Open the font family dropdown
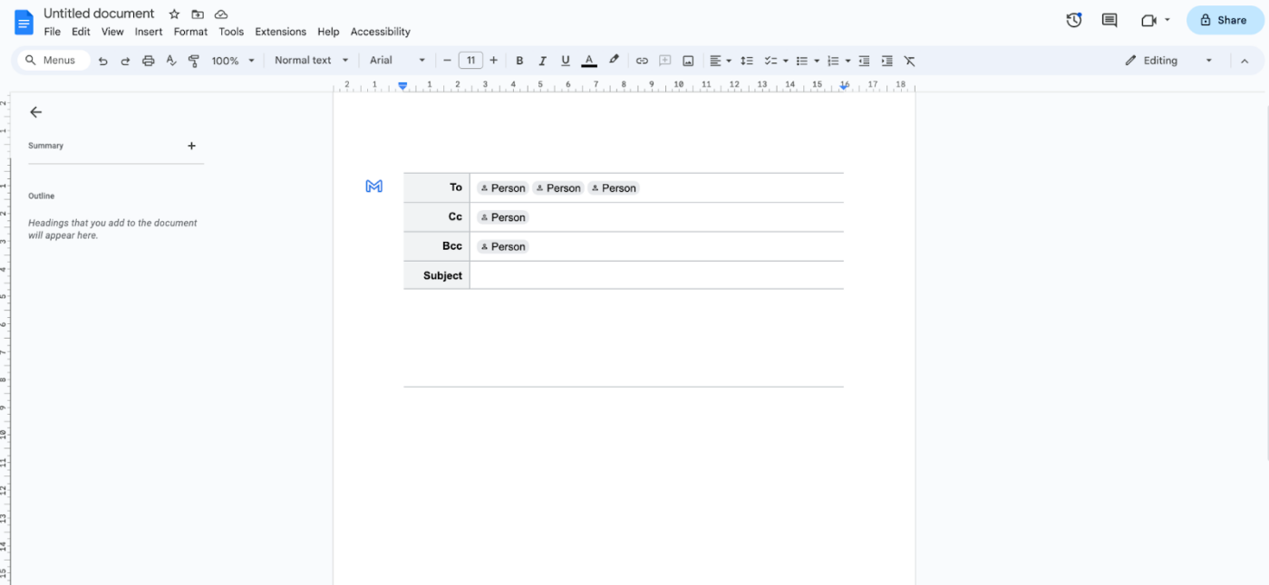Screen dimensions: 1269x585 (x=396, y=60)
